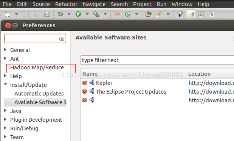The height and width of the screenshot is (141, 234).
Task: Uncheck The Eclipse Project Updates site
Action: pyautogui.click(x=85, y=91)
